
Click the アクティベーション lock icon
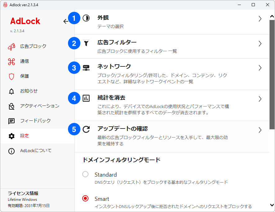[11, 106]
